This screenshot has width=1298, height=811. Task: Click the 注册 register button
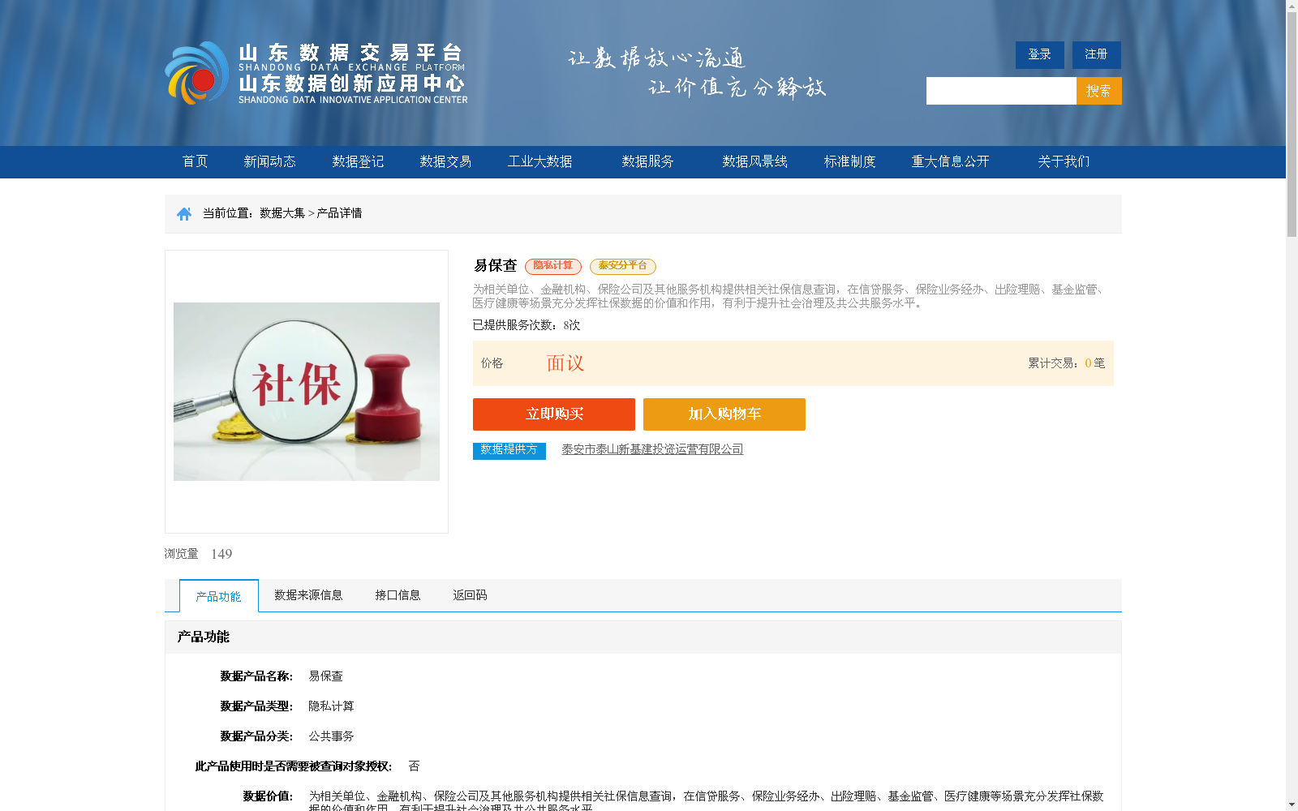1096,54
